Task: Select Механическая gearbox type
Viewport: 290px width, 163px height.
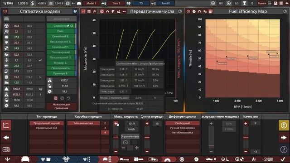Action: (83, 123)
